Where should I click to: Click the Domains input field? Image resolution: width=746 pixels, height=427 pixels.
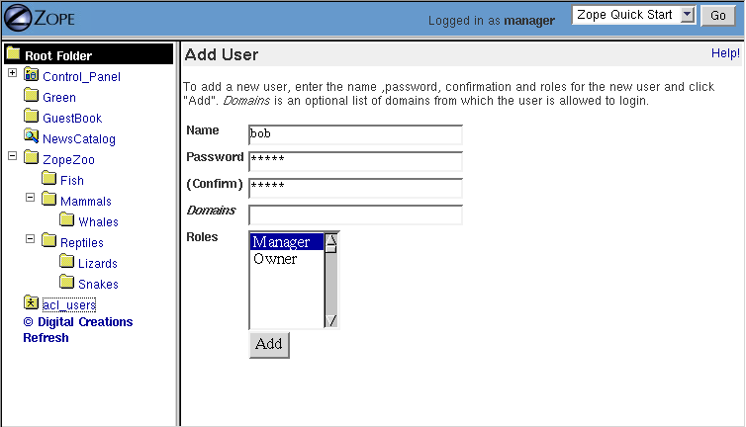[355, 214]
